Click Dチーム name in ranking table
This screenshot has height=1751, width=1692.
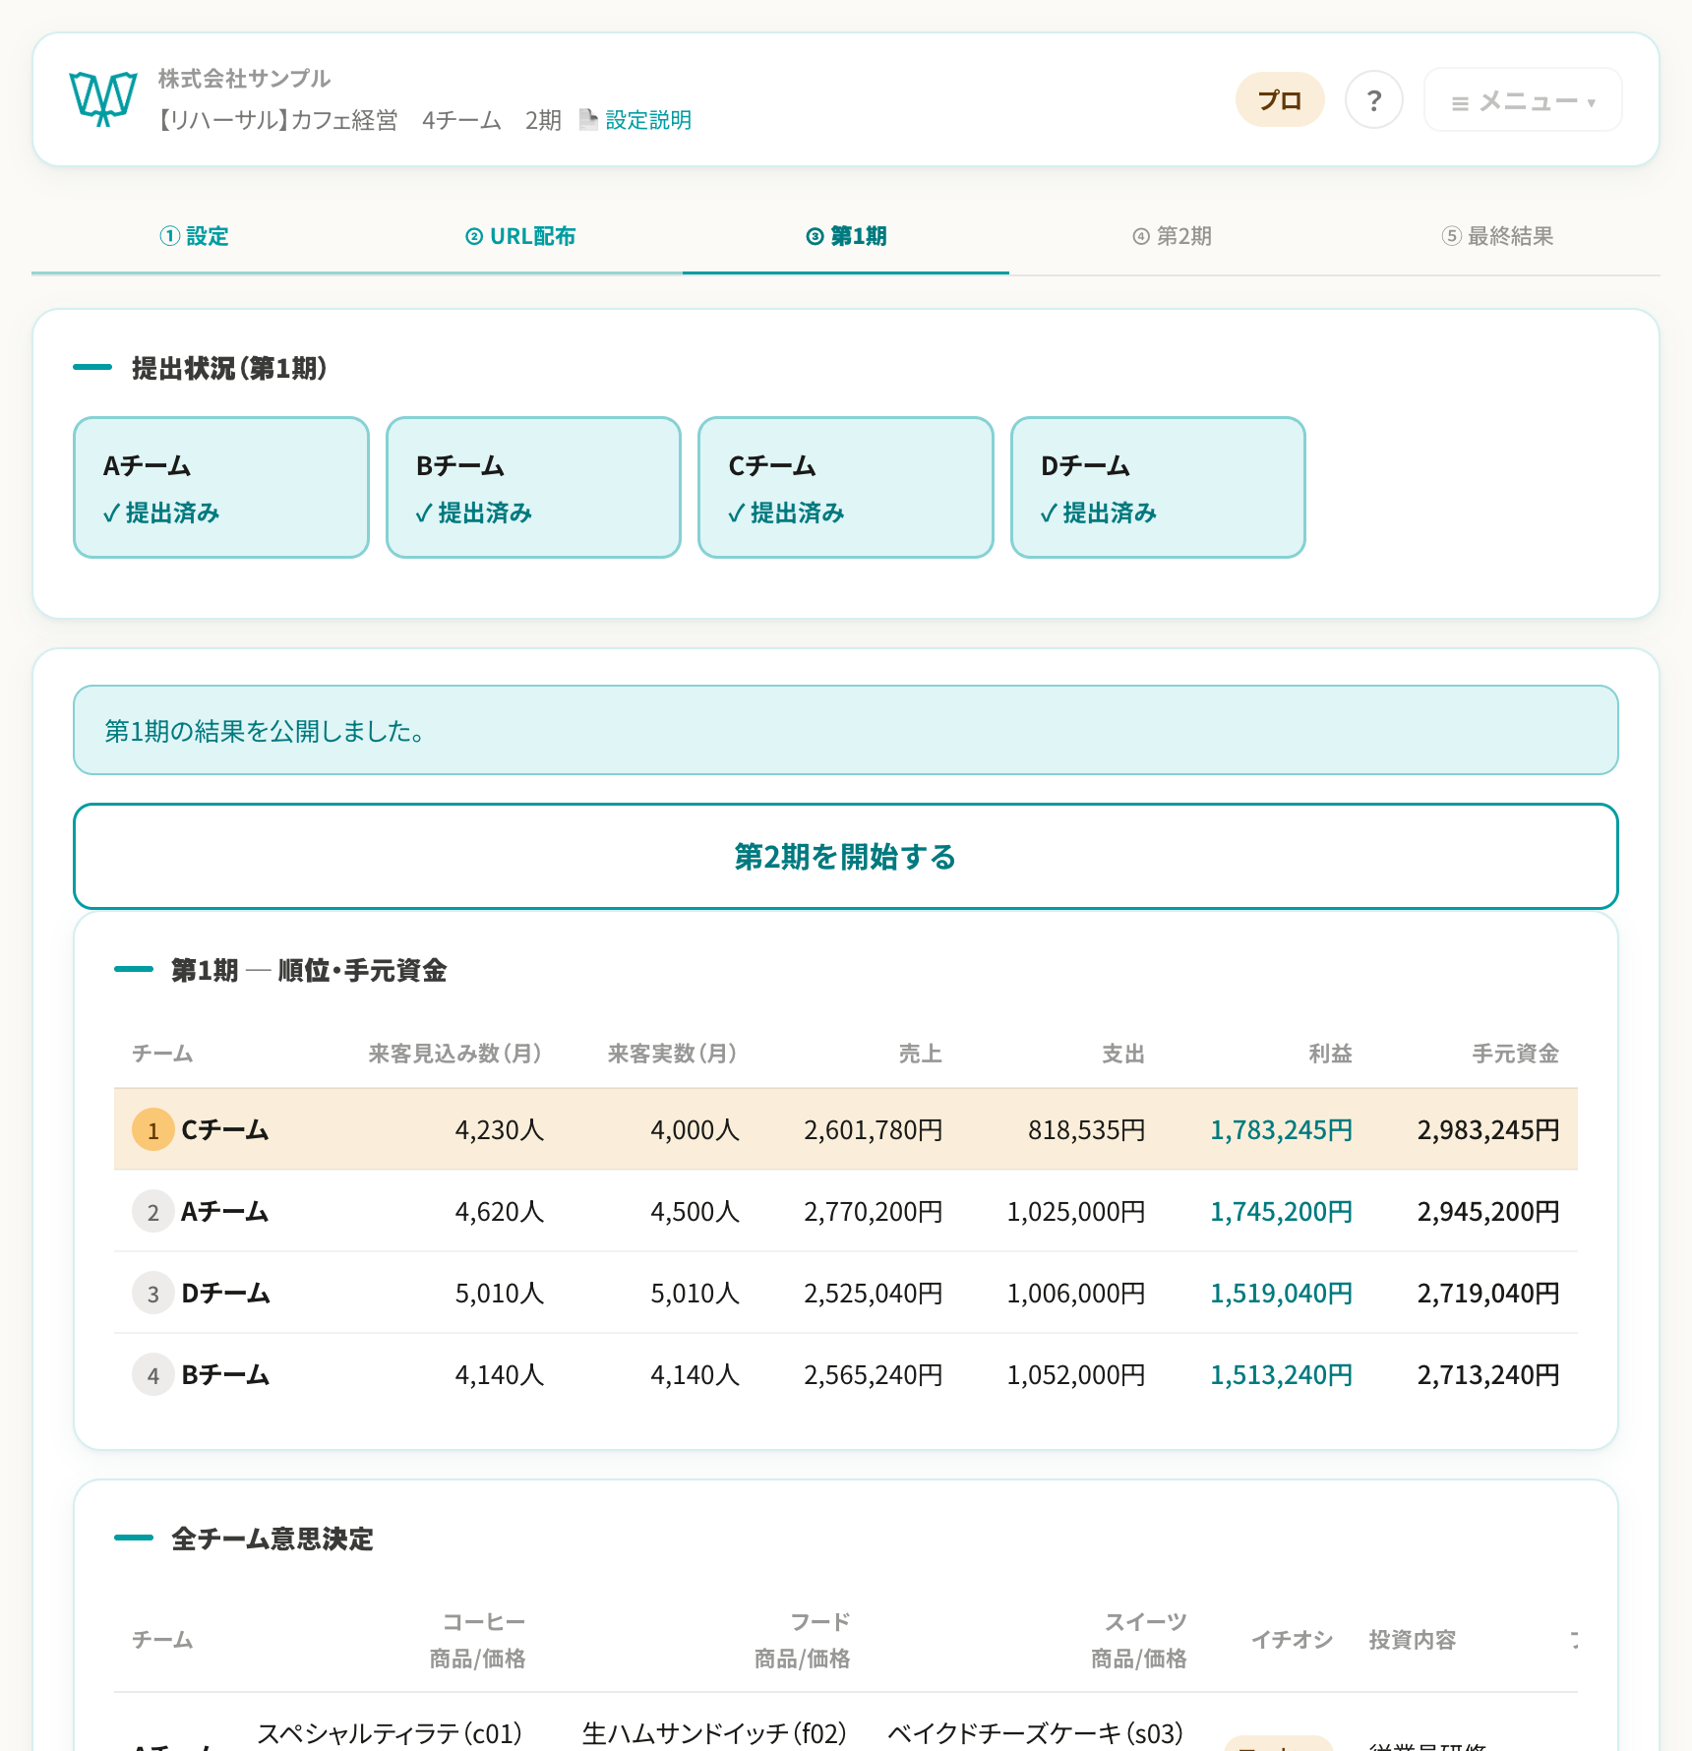pos(225,1293)
